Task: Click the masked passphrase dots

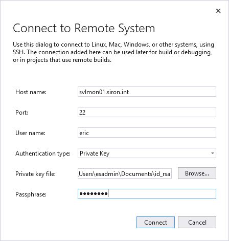Action: pos(94,194)
